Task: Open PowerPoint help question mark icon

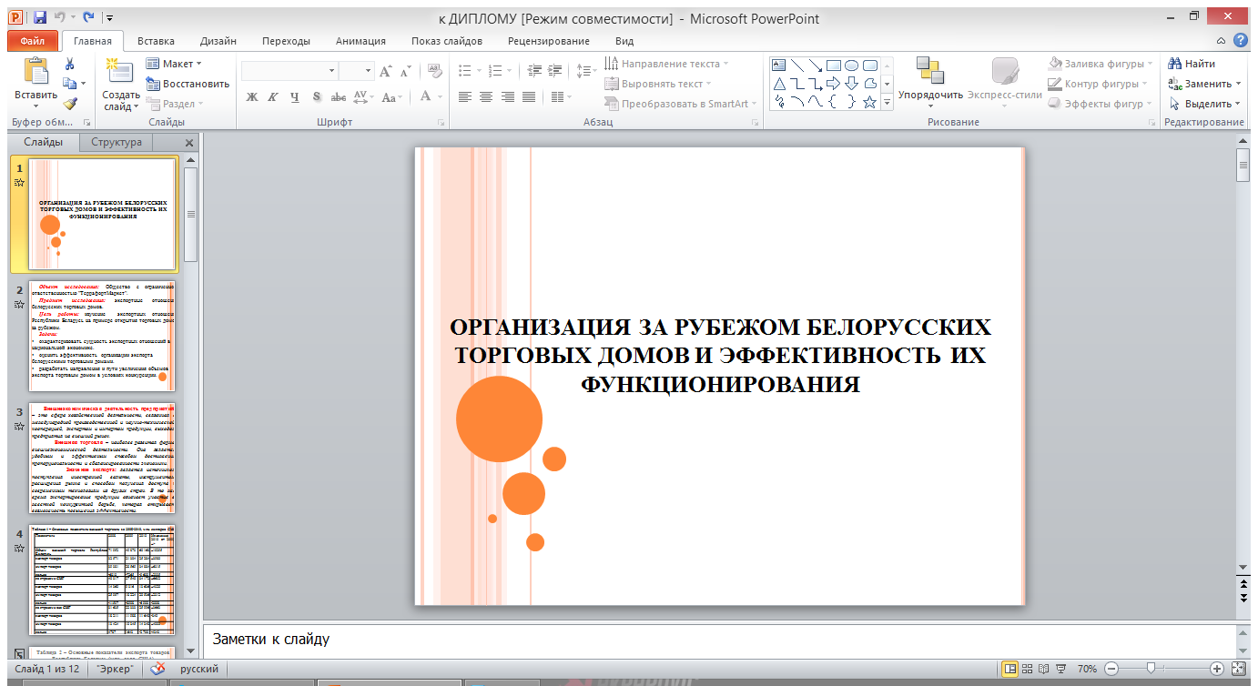Action: [x=1240, y=41]
